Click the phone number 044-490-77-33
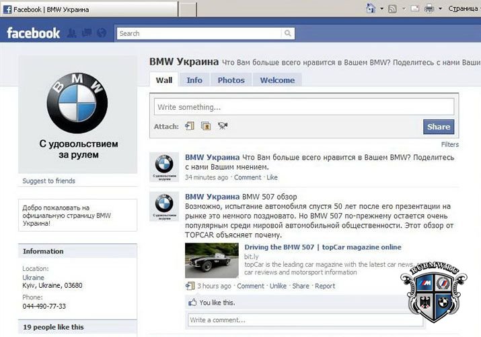Viewport: 481px width, 337px height. coord(44,306)
